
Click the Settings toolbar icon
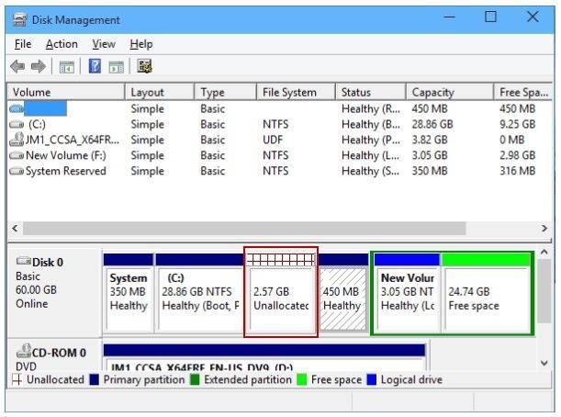pos(144,66)
